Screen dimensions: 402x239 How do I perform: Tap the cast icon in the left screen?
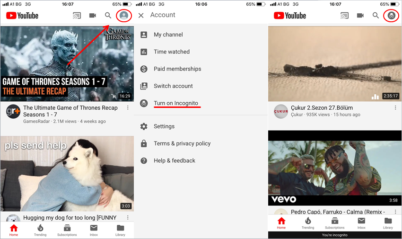(x=77, y=16)
